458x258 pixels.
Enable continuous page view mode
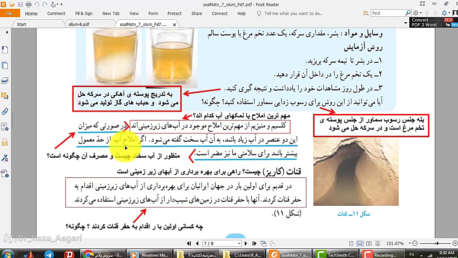pos(360,244)
